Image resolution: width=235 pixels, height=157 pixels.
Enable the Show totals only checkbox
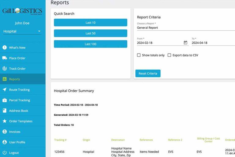click(139, 55)
